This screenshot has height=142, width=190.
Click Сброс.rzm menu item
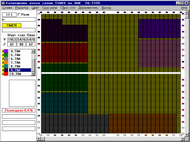[68, 8]
